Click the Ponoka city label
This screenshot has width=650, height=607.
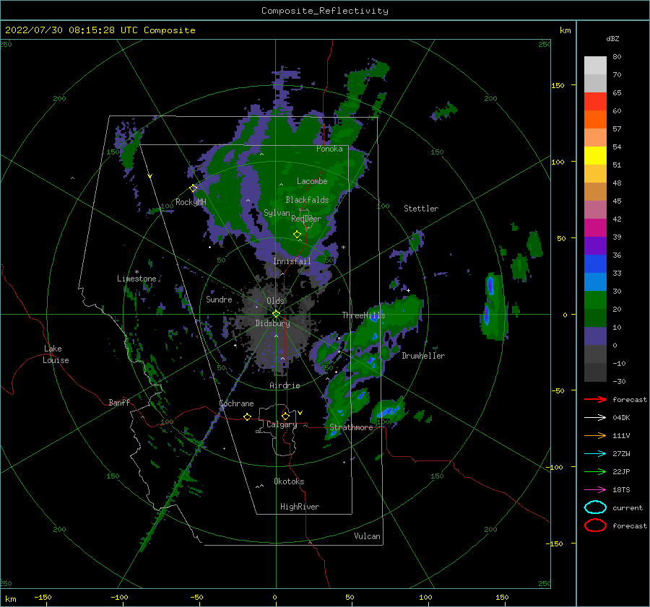329,149
